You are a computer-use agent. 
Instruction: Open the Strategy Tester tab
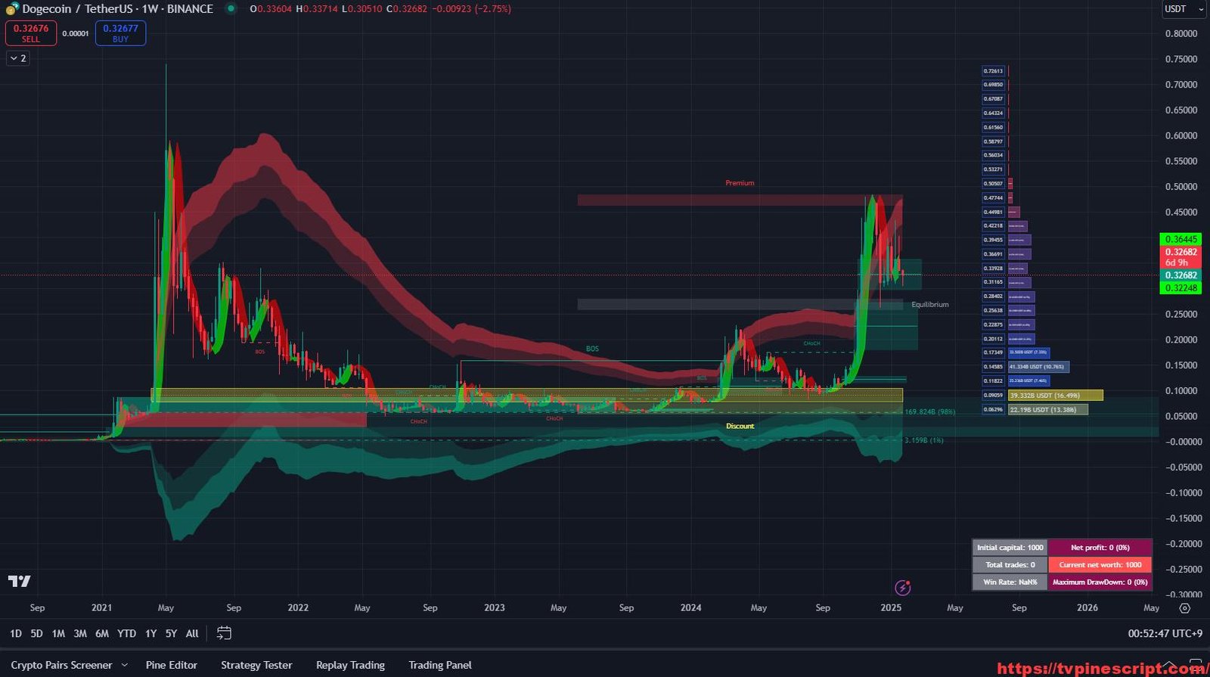(256, 665)
